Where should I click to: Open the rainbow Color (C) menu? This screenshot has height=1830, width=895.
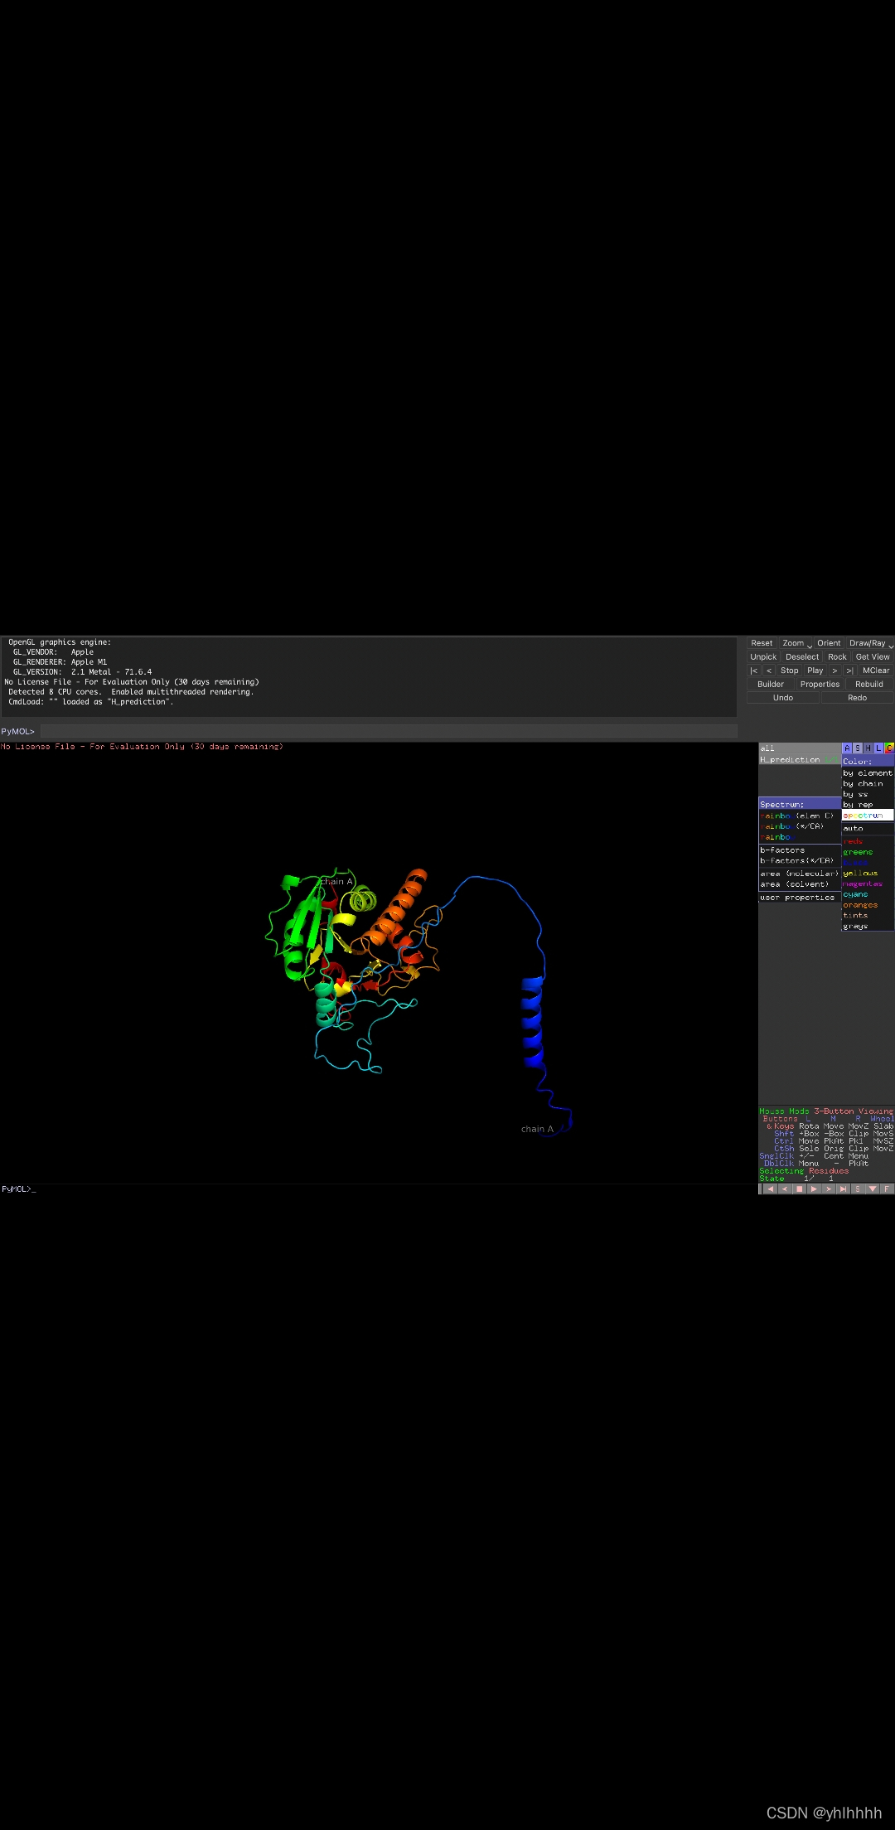(889, 748)
